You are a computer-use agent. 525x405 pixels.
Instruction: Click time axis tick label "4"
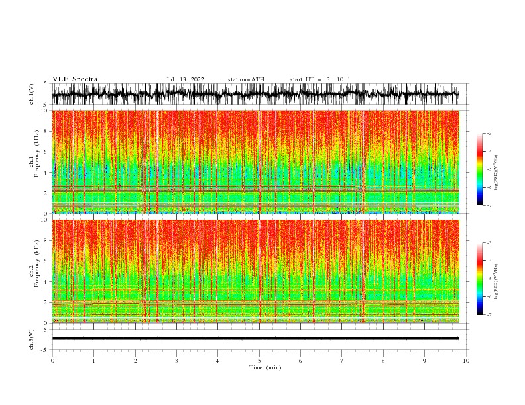(217, 361)
